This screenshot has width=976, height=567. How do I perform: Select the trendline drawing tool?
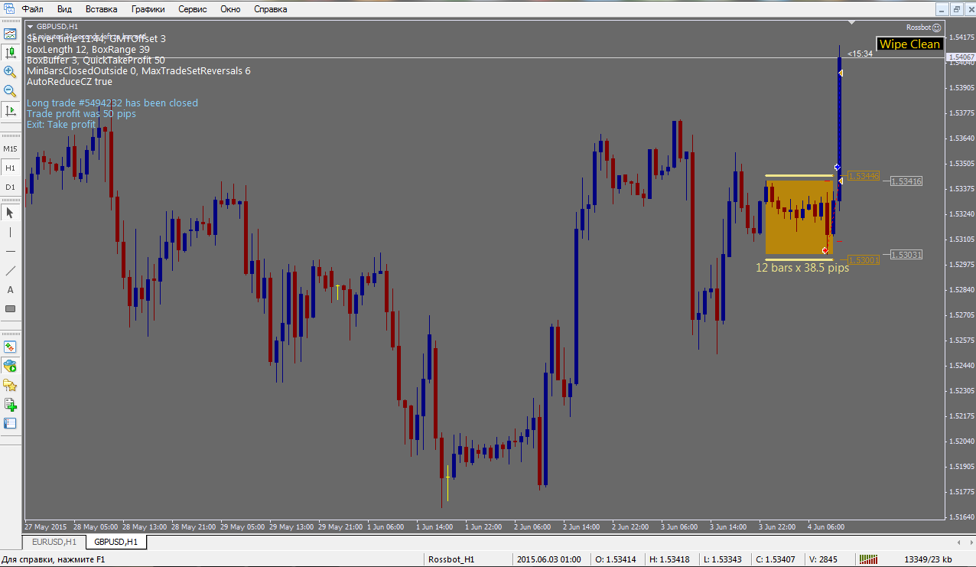pyautogui.click(x=10, y=270)
